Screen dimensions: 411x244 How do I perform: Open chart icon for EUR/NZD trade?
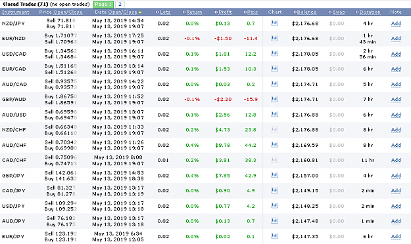274,38
